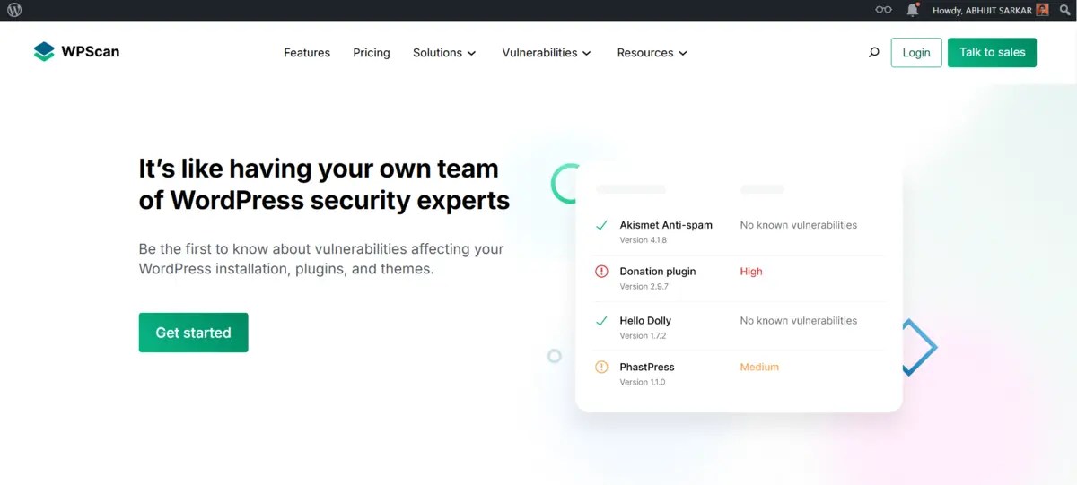Click the WordPress logo in admin bar
The width and height of the screenshot is (1077, 485).
[x=14, y=10]
